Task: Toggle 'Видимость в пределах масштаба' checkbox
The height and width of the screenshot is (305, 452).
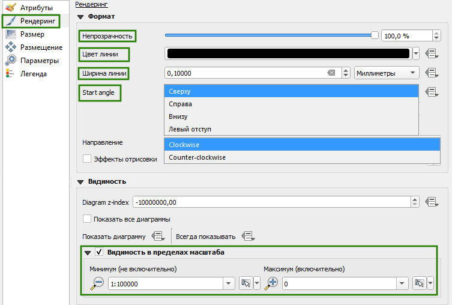Action: 99,253
